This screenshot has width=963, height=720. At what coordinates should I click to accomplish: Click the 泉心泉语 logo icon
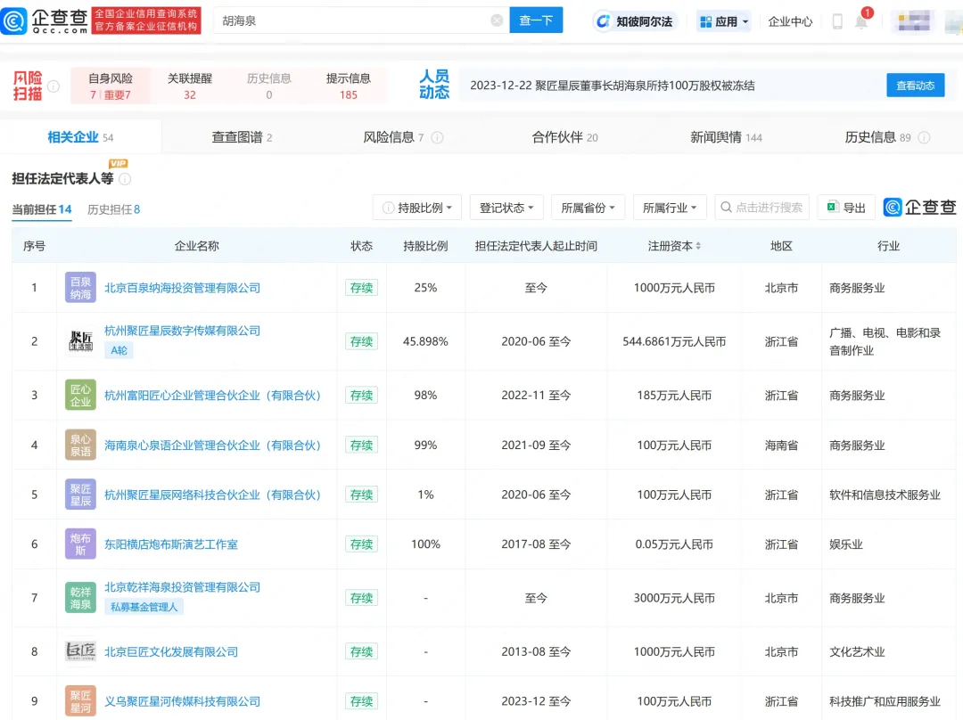[x=80, y=445]
